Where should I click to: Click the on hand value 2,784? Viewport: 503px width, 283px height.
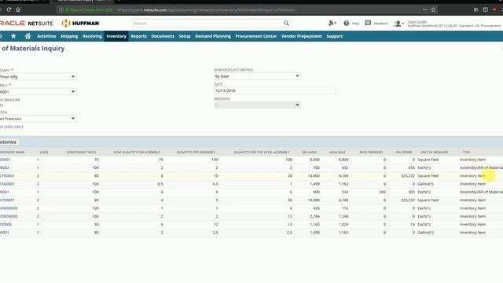(314, 216)
